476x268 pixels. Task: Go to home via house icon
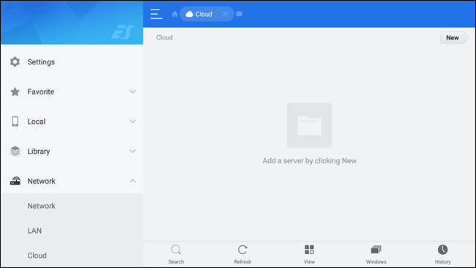coord(174,14)
